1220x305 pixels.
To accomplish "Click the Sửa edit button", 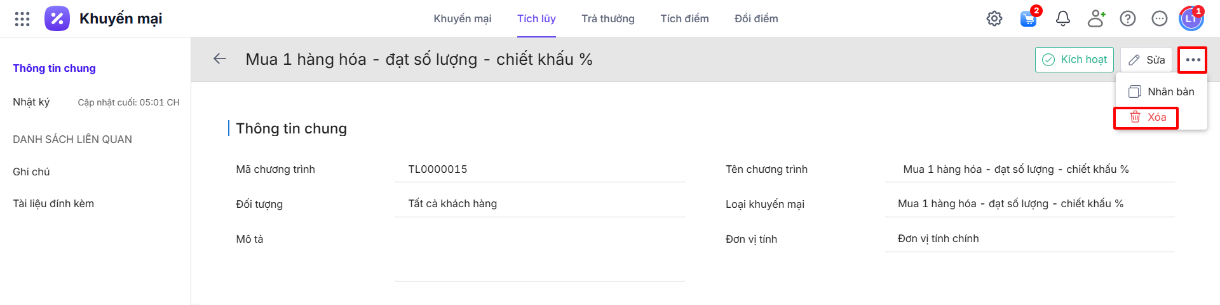I will [x=1146, y=60].
